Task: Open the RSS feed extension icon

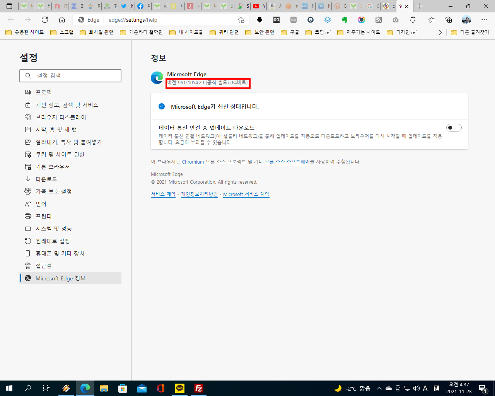Action: (379, 20)
